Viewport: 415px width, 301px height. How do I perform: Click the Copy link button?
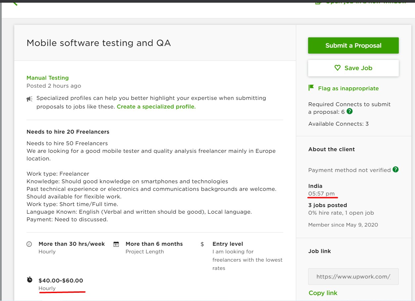323,293
